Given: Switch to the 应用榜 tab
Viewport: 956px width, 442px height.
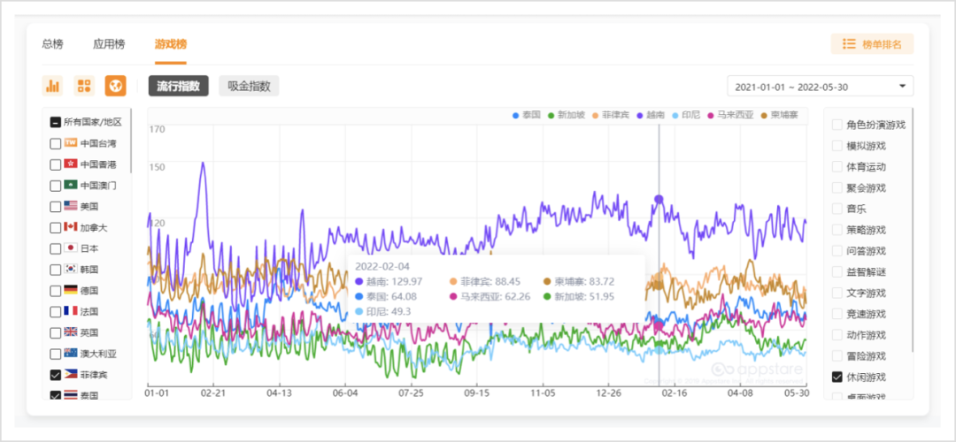Looking at the screenshot, I should click(109, 44).
